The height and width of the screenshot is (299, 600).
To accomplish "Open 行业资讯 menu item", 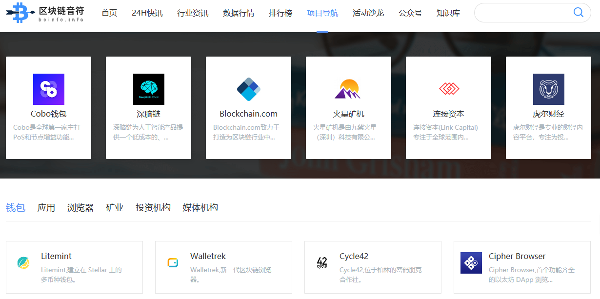I will 193,13.
